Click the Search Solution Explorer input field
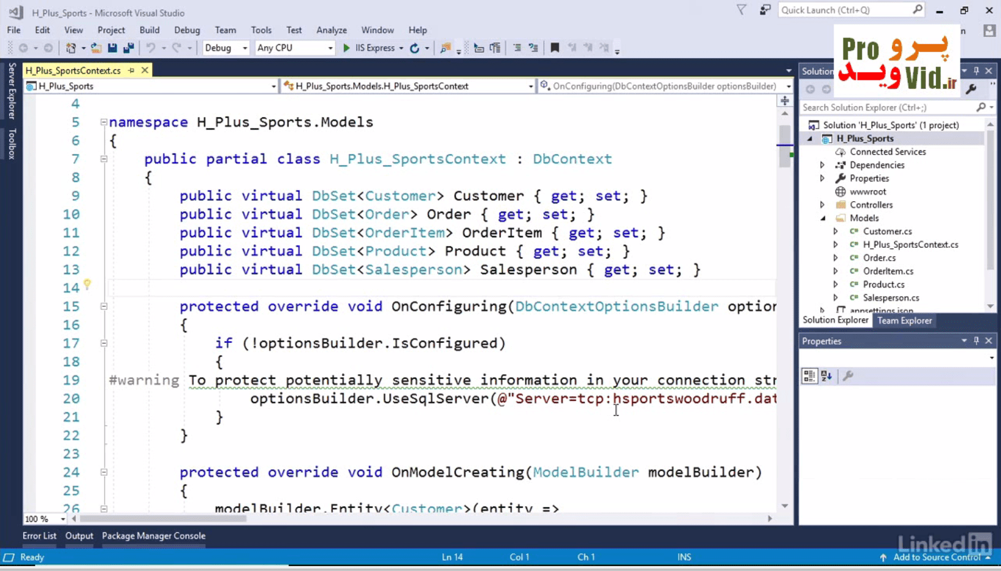 [x=888, y=107]
